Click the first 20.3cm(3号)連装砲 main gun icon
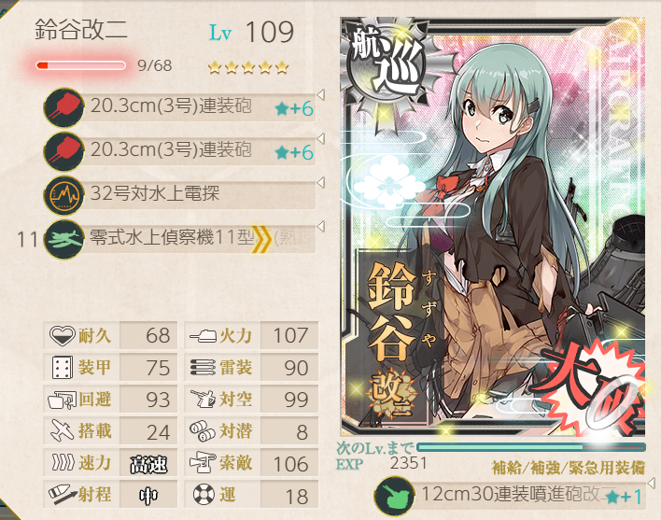 (64, 107)
